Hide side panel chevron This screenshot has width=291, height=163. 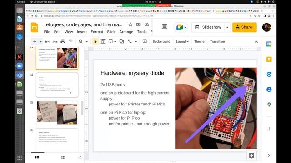pos(269,155)
